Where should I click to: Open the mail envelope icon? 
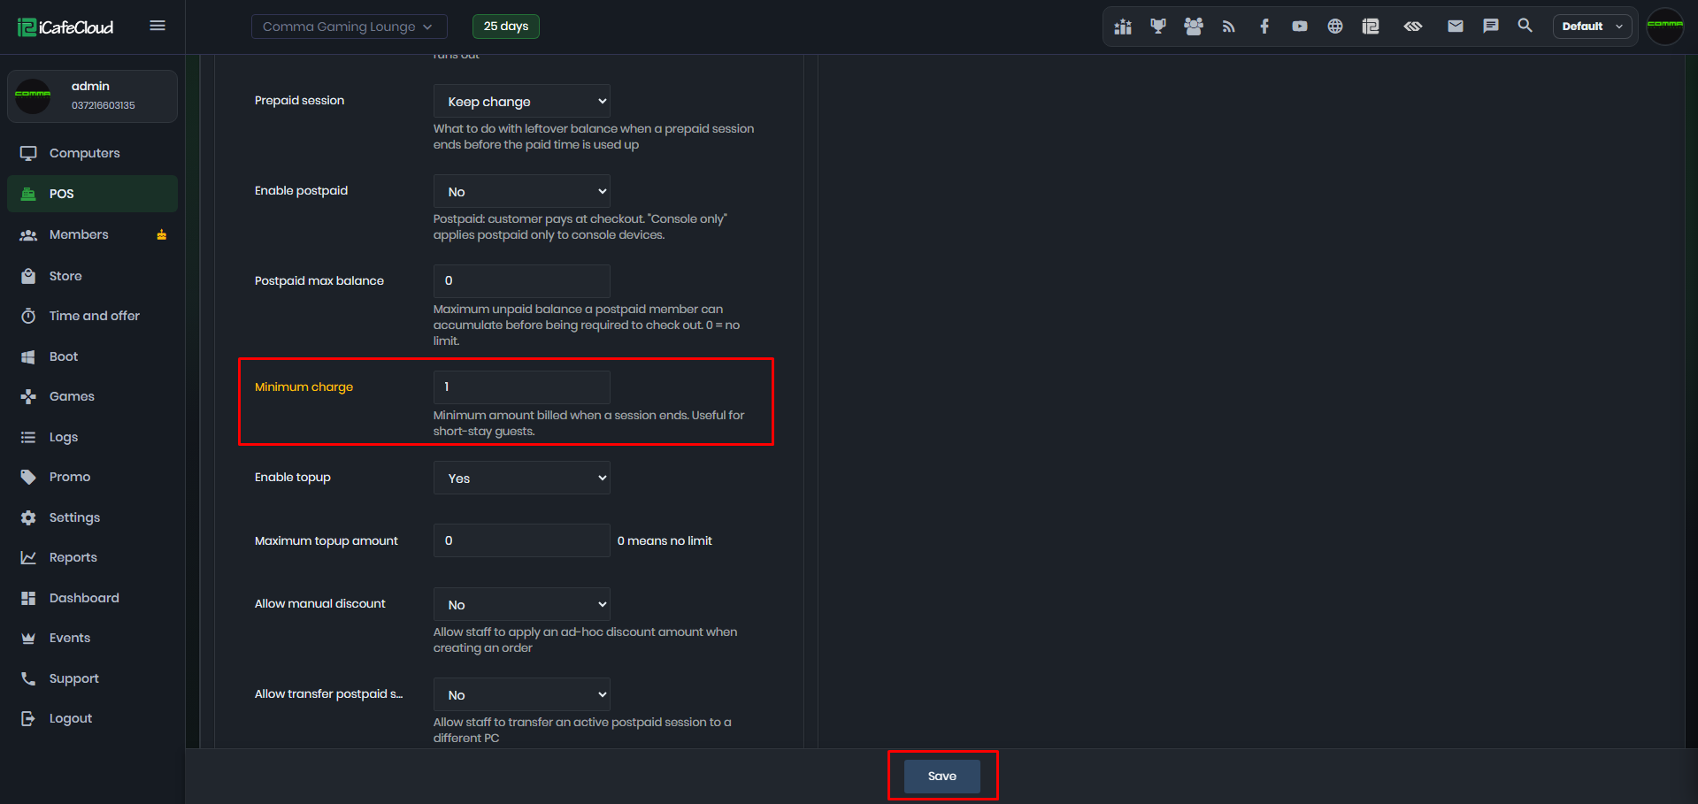(x=1456, y=27)
